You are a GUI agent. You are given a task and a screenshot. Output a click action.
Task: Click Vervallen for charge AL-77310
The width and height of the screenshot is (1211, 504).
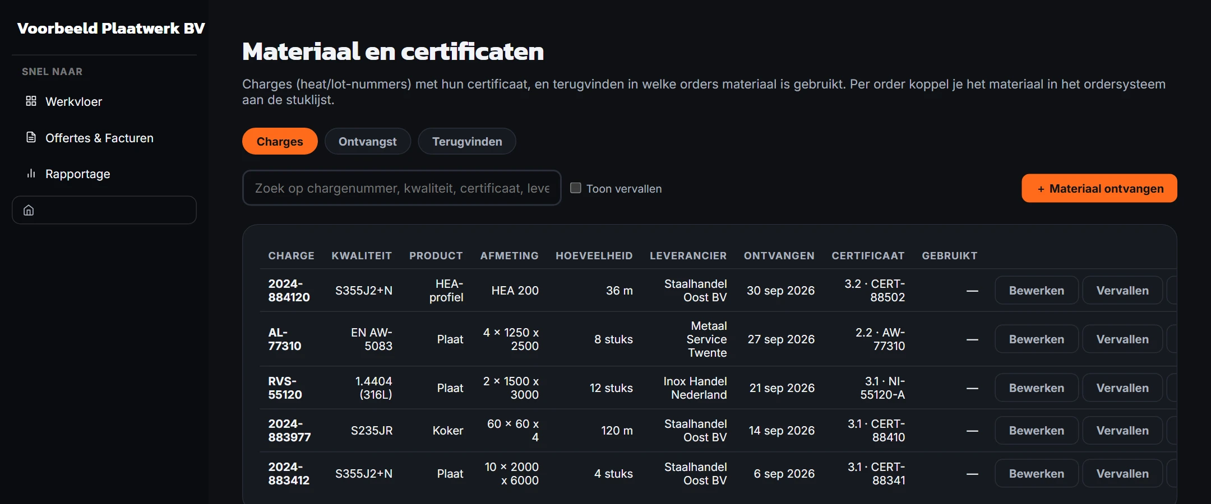(1122, 339)
